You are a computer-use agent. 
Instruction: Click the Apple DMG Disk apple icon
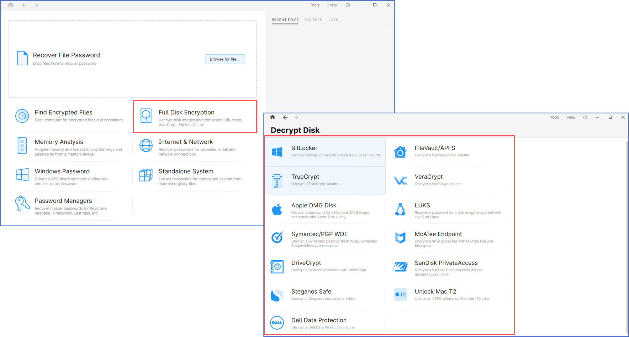277,210
